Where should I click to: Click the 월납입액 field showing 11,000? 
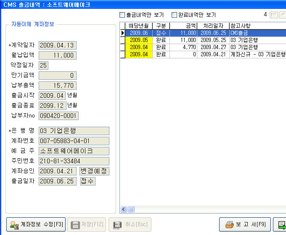pyautogui.click(x=58, y=55)
